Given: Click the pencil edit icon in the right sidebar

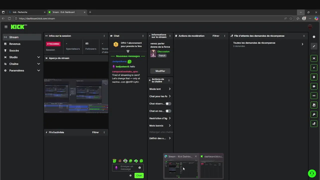Looking at the screenshot, I should tap(314, 46).
